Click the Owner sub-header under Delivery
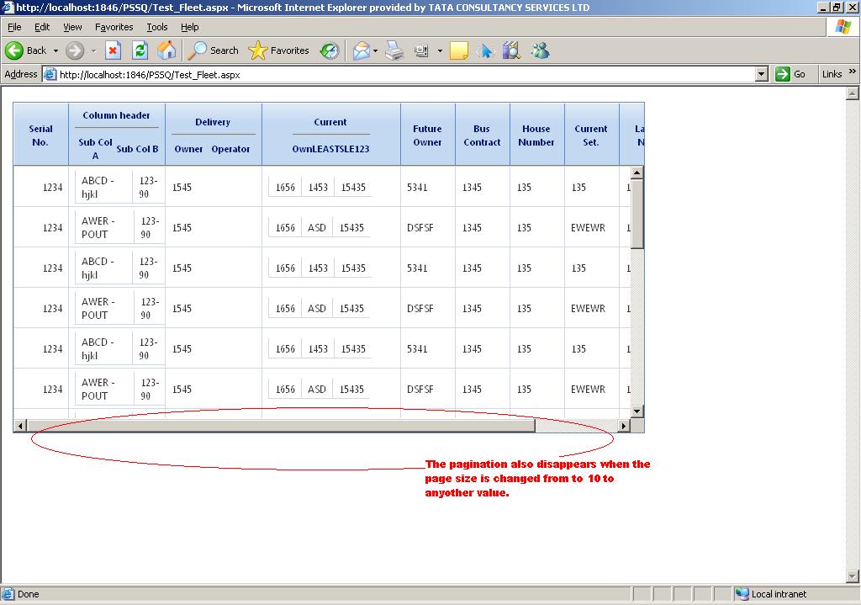 tap(188, 149)
